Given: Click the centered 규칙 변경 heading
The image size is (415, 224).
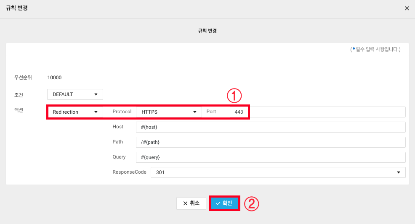Looking at the screenshot, I should 207,31.
